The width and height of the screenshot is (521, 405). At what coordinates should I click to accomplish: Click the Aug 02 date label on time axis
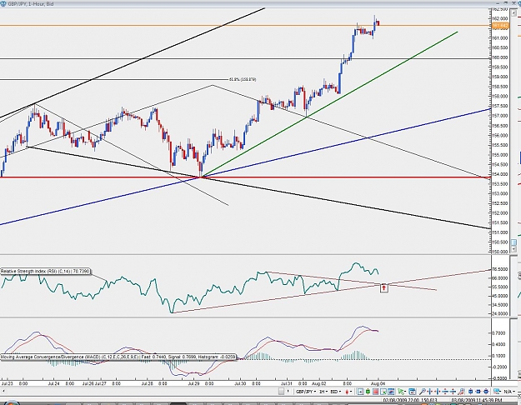319,383
